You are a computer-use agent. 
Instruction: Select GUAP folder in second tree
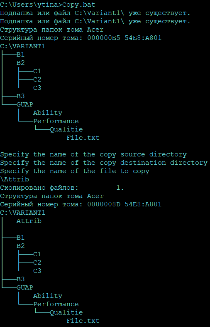tap(25, 287)
